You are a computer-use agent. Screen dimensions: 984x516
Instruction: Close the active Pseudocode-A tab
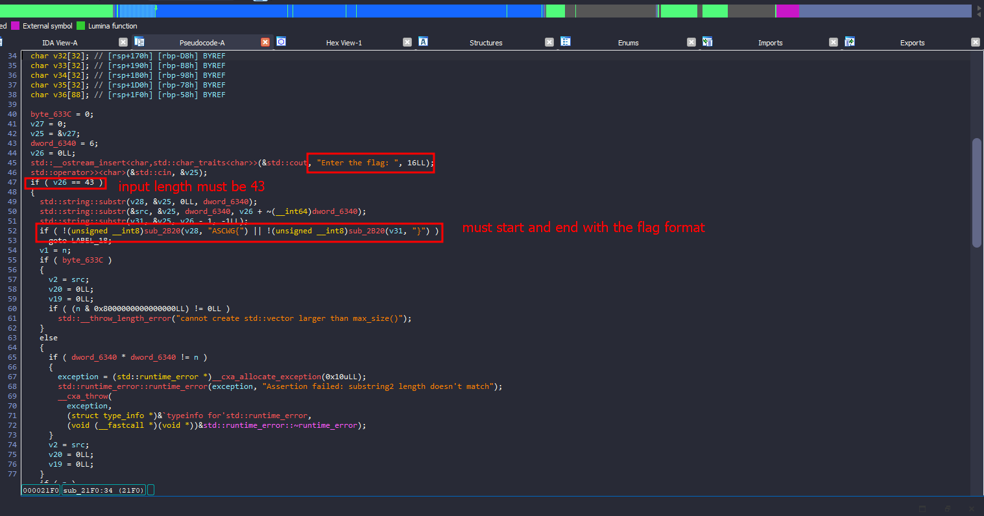click(265, 43)
